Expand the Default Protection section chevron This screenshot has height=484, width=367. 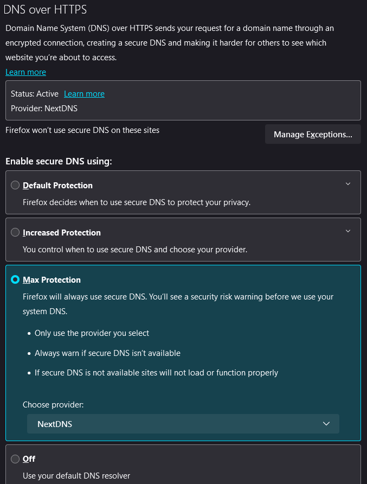(x=348, y=184)
